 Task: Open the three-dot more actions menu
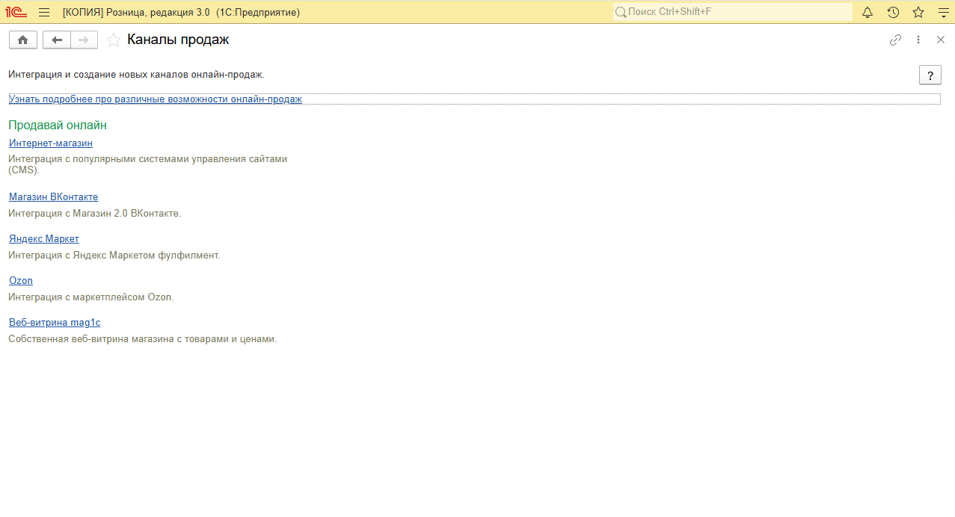(x=918, y=40)
